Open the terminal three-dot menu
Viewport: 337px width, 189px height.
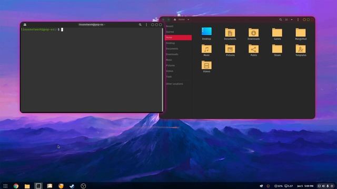click(x=146, y=25)
